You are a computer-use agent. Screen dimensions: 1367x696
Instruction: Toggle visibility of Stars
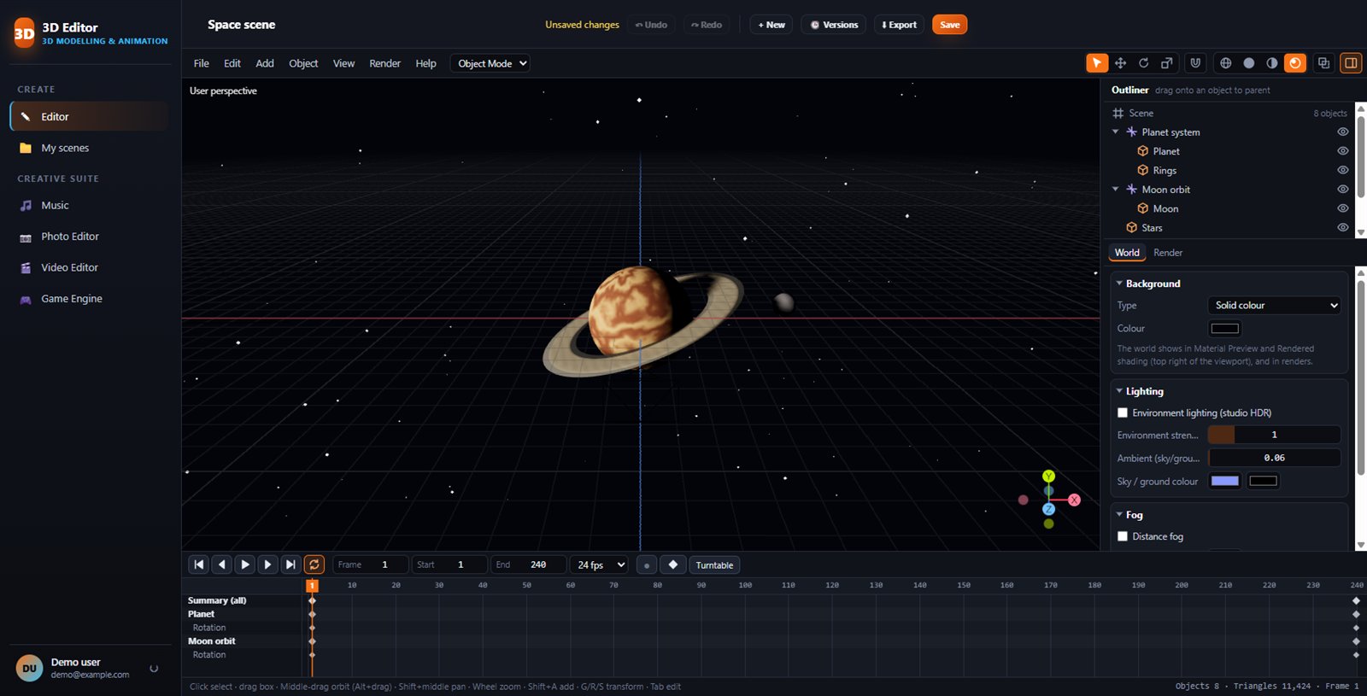[1343, 228]
